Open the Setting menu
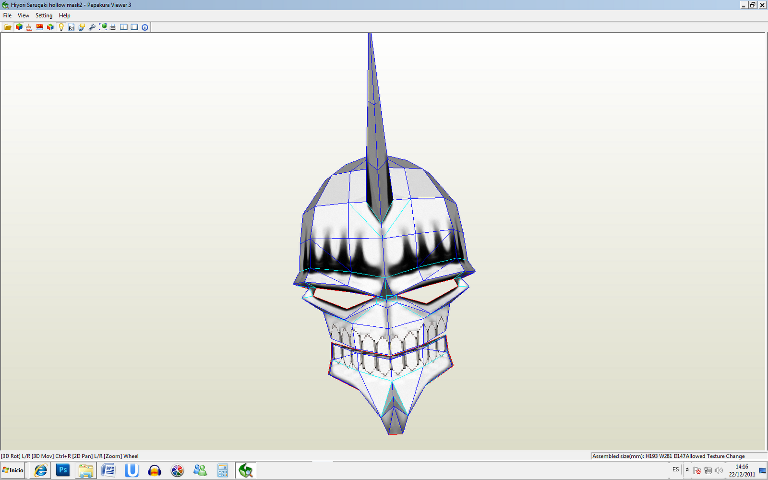This screenshot has width=768, height=480. 43,15
